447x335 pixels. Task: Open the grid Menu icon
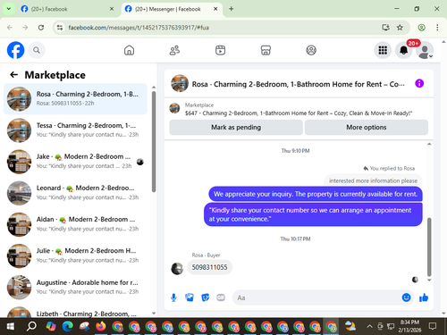383,50
